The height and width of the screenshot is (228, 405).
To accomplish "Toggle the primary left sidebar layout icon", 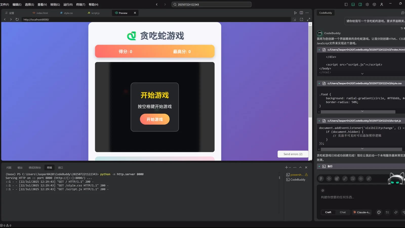I will (x=346, y=4).
